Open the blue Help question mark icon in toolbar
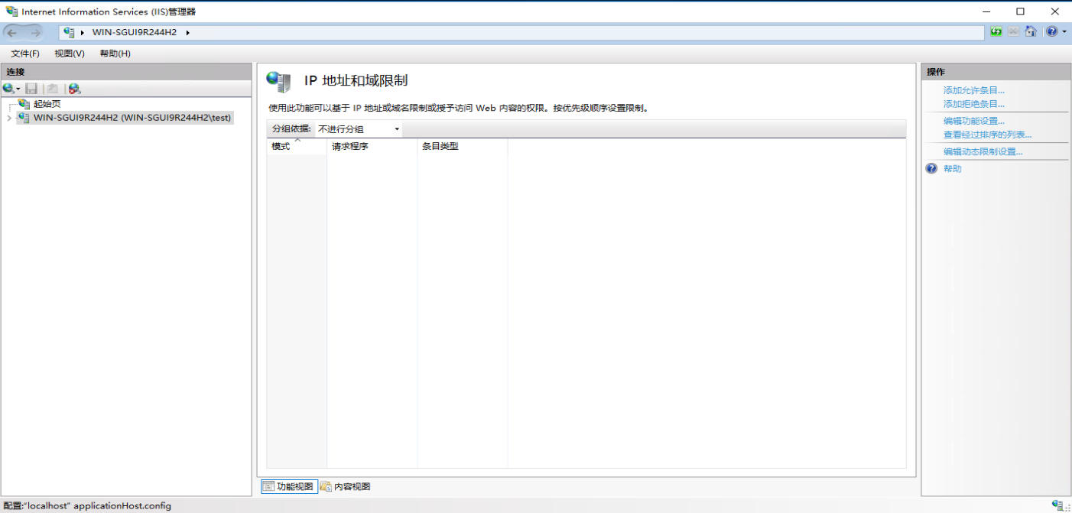The image size is (1072, 513). [1052, 31]
